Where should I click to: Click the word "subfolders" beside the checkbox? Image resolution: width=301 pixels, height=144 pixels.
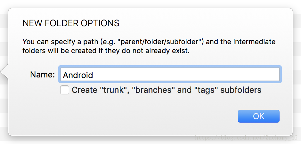coord(241,90)
